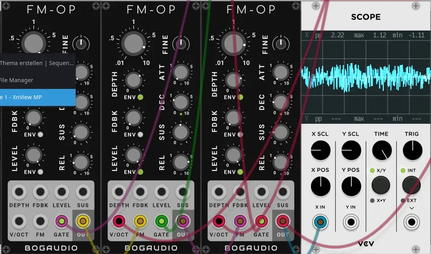Click the DEPTH CV jack on second FM-OP
Viewport: 431px width, 254px height.
pyautogui.click(x=119, y=192)
